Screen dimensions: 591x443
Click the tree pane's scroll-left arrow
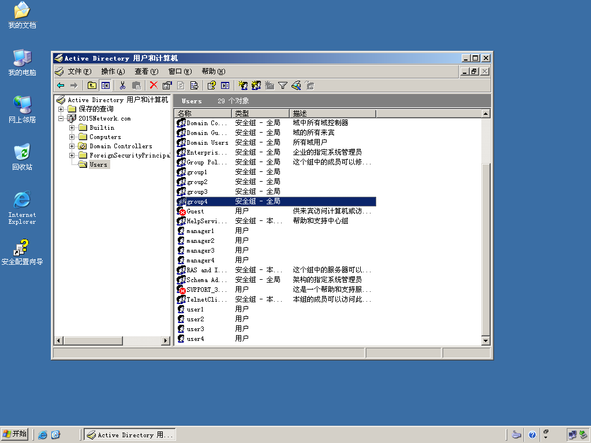pyautogui.click(x=58, y=341)
